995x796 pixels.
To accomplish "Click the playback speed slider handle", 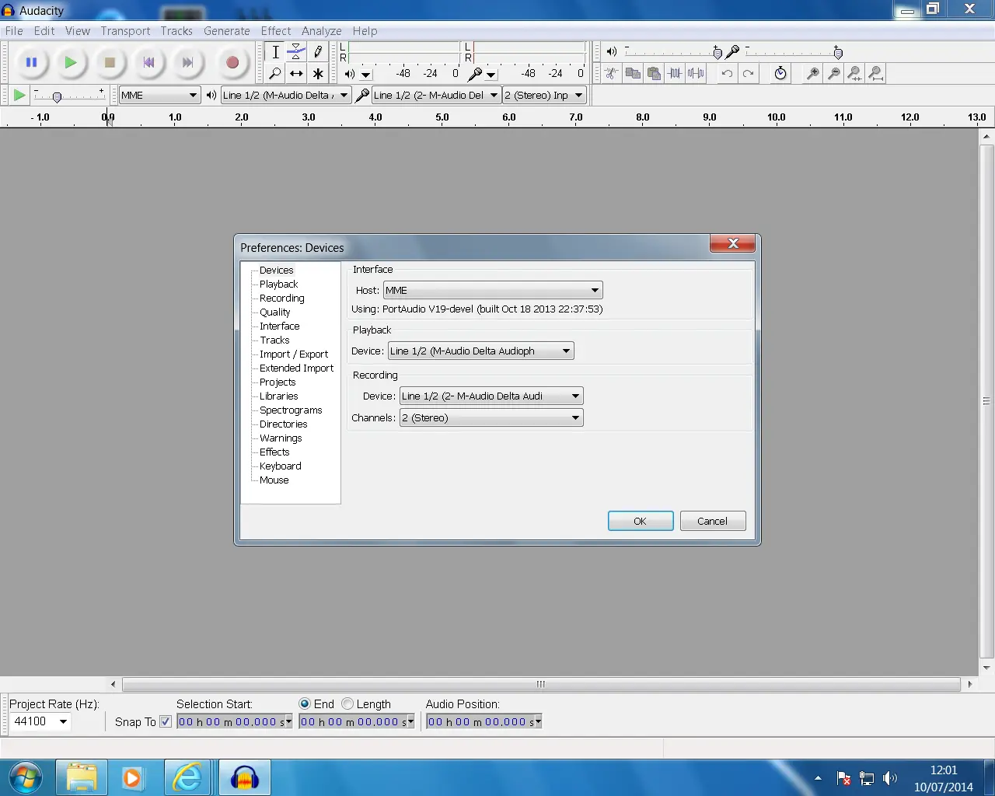I will (57, 97).
